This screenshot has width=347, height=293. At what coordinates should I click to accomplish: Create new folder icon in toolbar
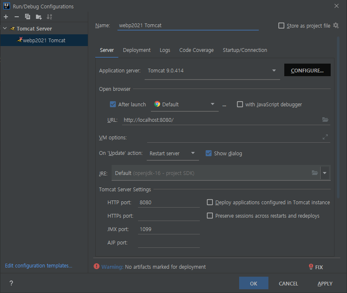tap(39, 17)
